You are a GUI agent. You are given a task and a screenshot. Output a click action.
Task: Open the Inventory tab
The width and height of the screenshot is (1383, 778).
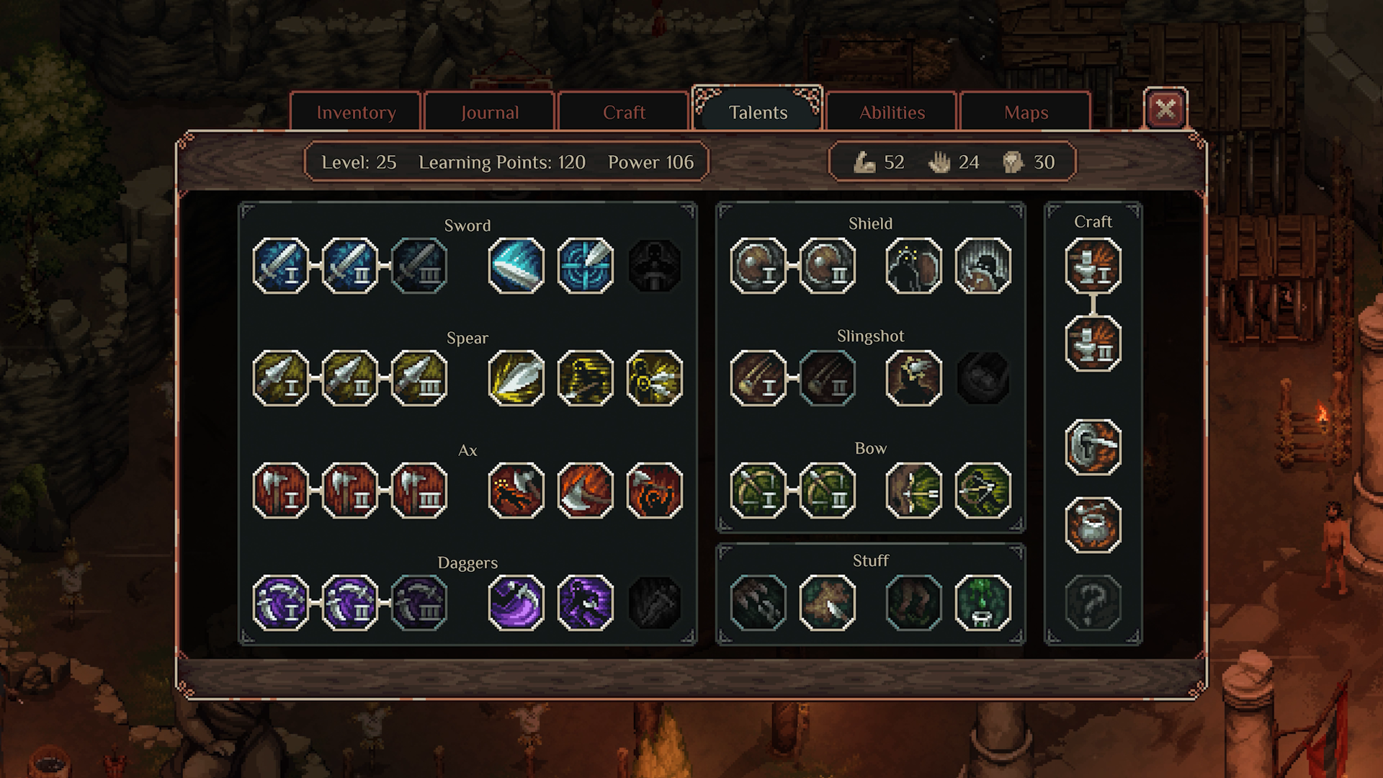pos(356,112)
